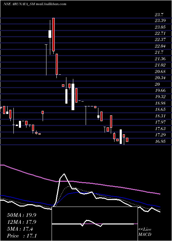Click the 12MA : 17.9 readout
The width and height of the screenshot is (172, 241).
click(x=21, y=222)
